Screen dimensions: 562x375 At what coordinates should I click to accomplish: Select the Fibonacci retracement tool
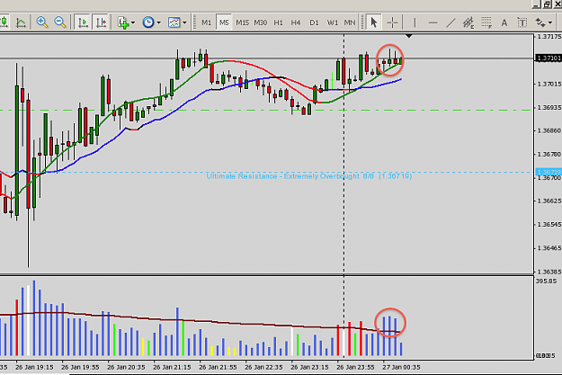click(x=486, y=22)
